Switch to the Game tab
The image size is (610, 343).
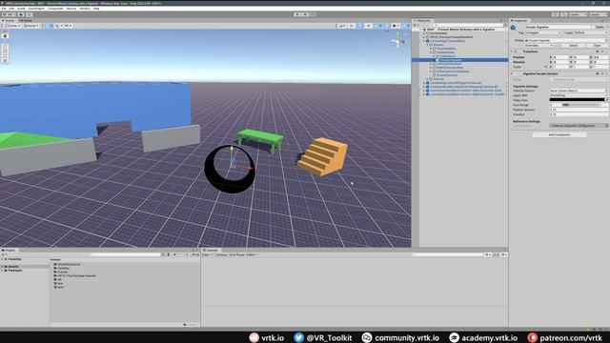point(26,21)
